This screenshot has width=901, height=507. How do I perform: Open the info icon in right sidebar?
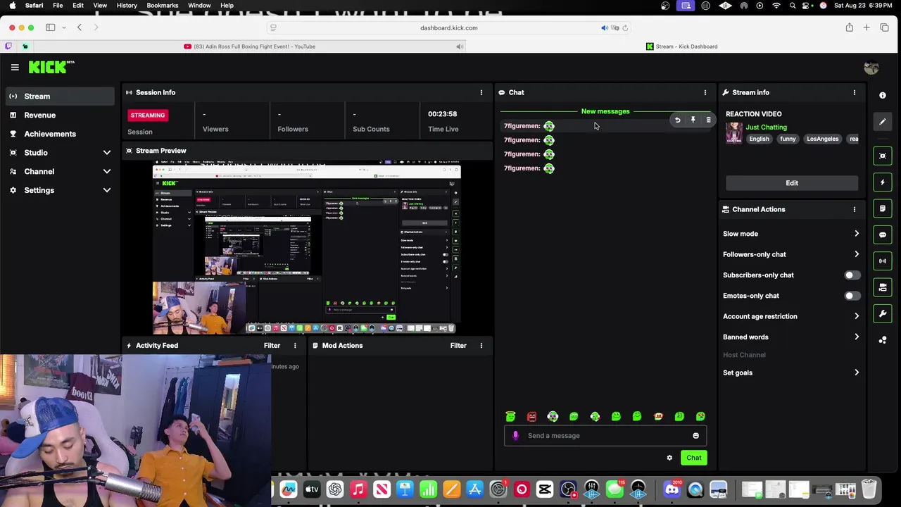[883, 95]
